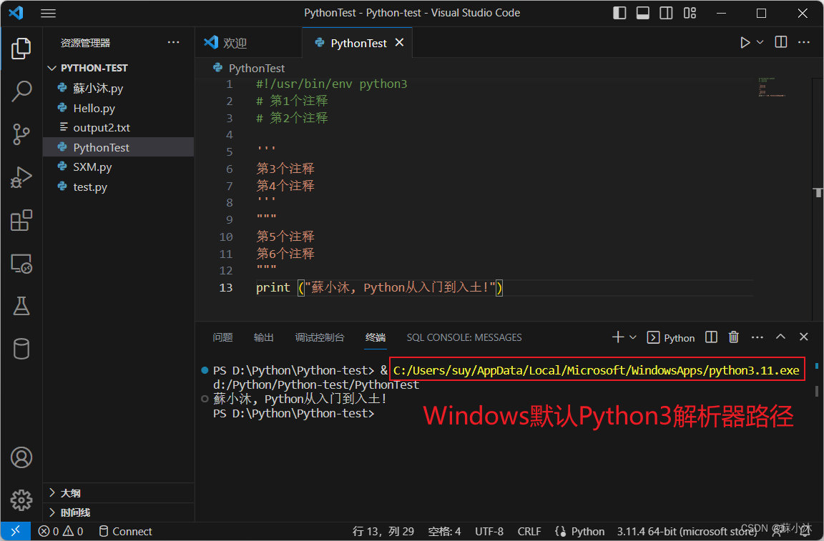This screenshot has height=541, width=824.
Task: Create a new terminal with the plus icon
Action: tap(618, 337)
